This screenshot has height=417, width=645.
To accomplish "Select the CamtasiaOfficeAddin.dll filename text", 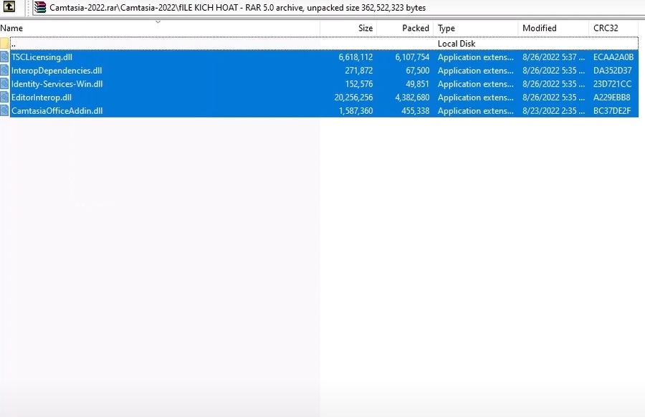I will coord(57,110).
